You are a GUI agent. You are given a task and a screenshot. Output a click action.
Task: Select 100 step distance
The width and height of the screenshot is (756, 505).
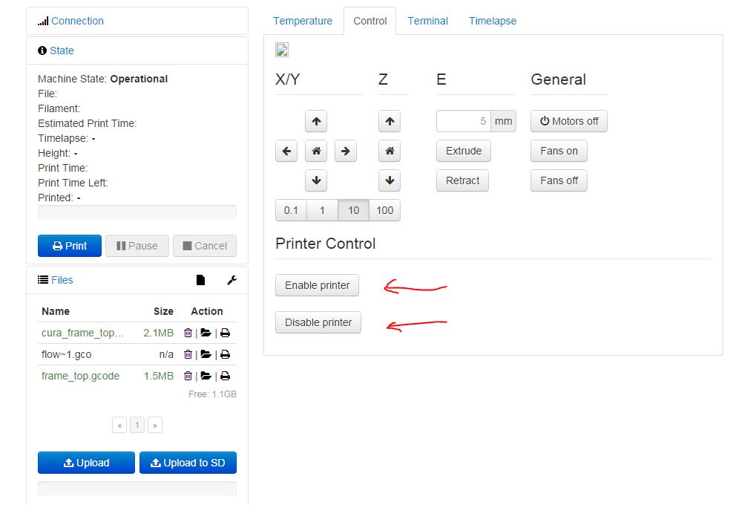tap(384, 210)
